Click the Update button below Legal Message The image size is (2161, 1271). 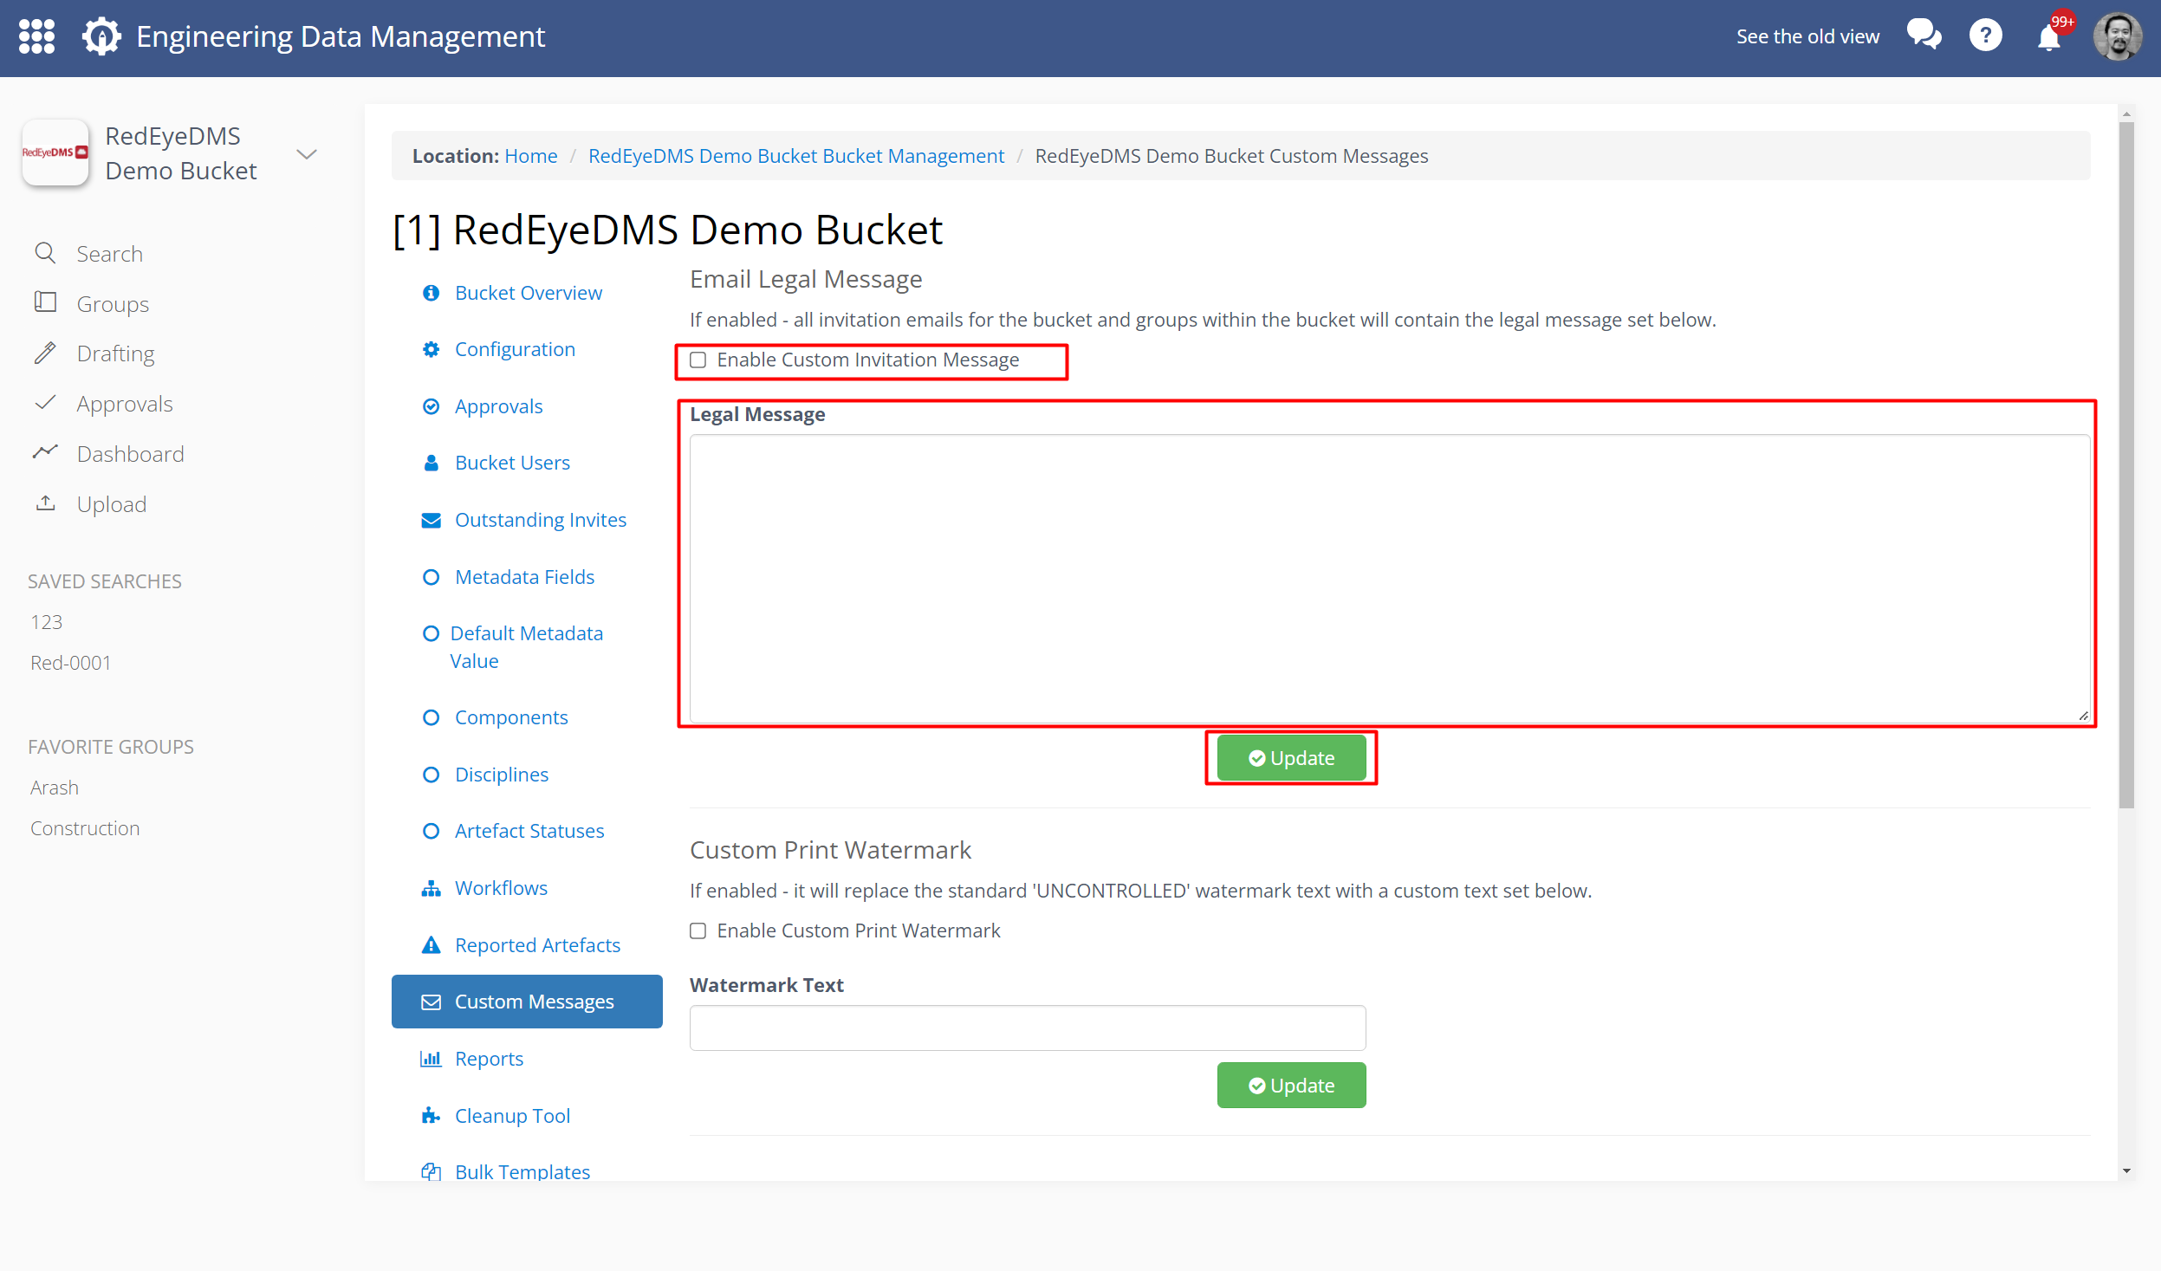click(x=1291, y=757)
